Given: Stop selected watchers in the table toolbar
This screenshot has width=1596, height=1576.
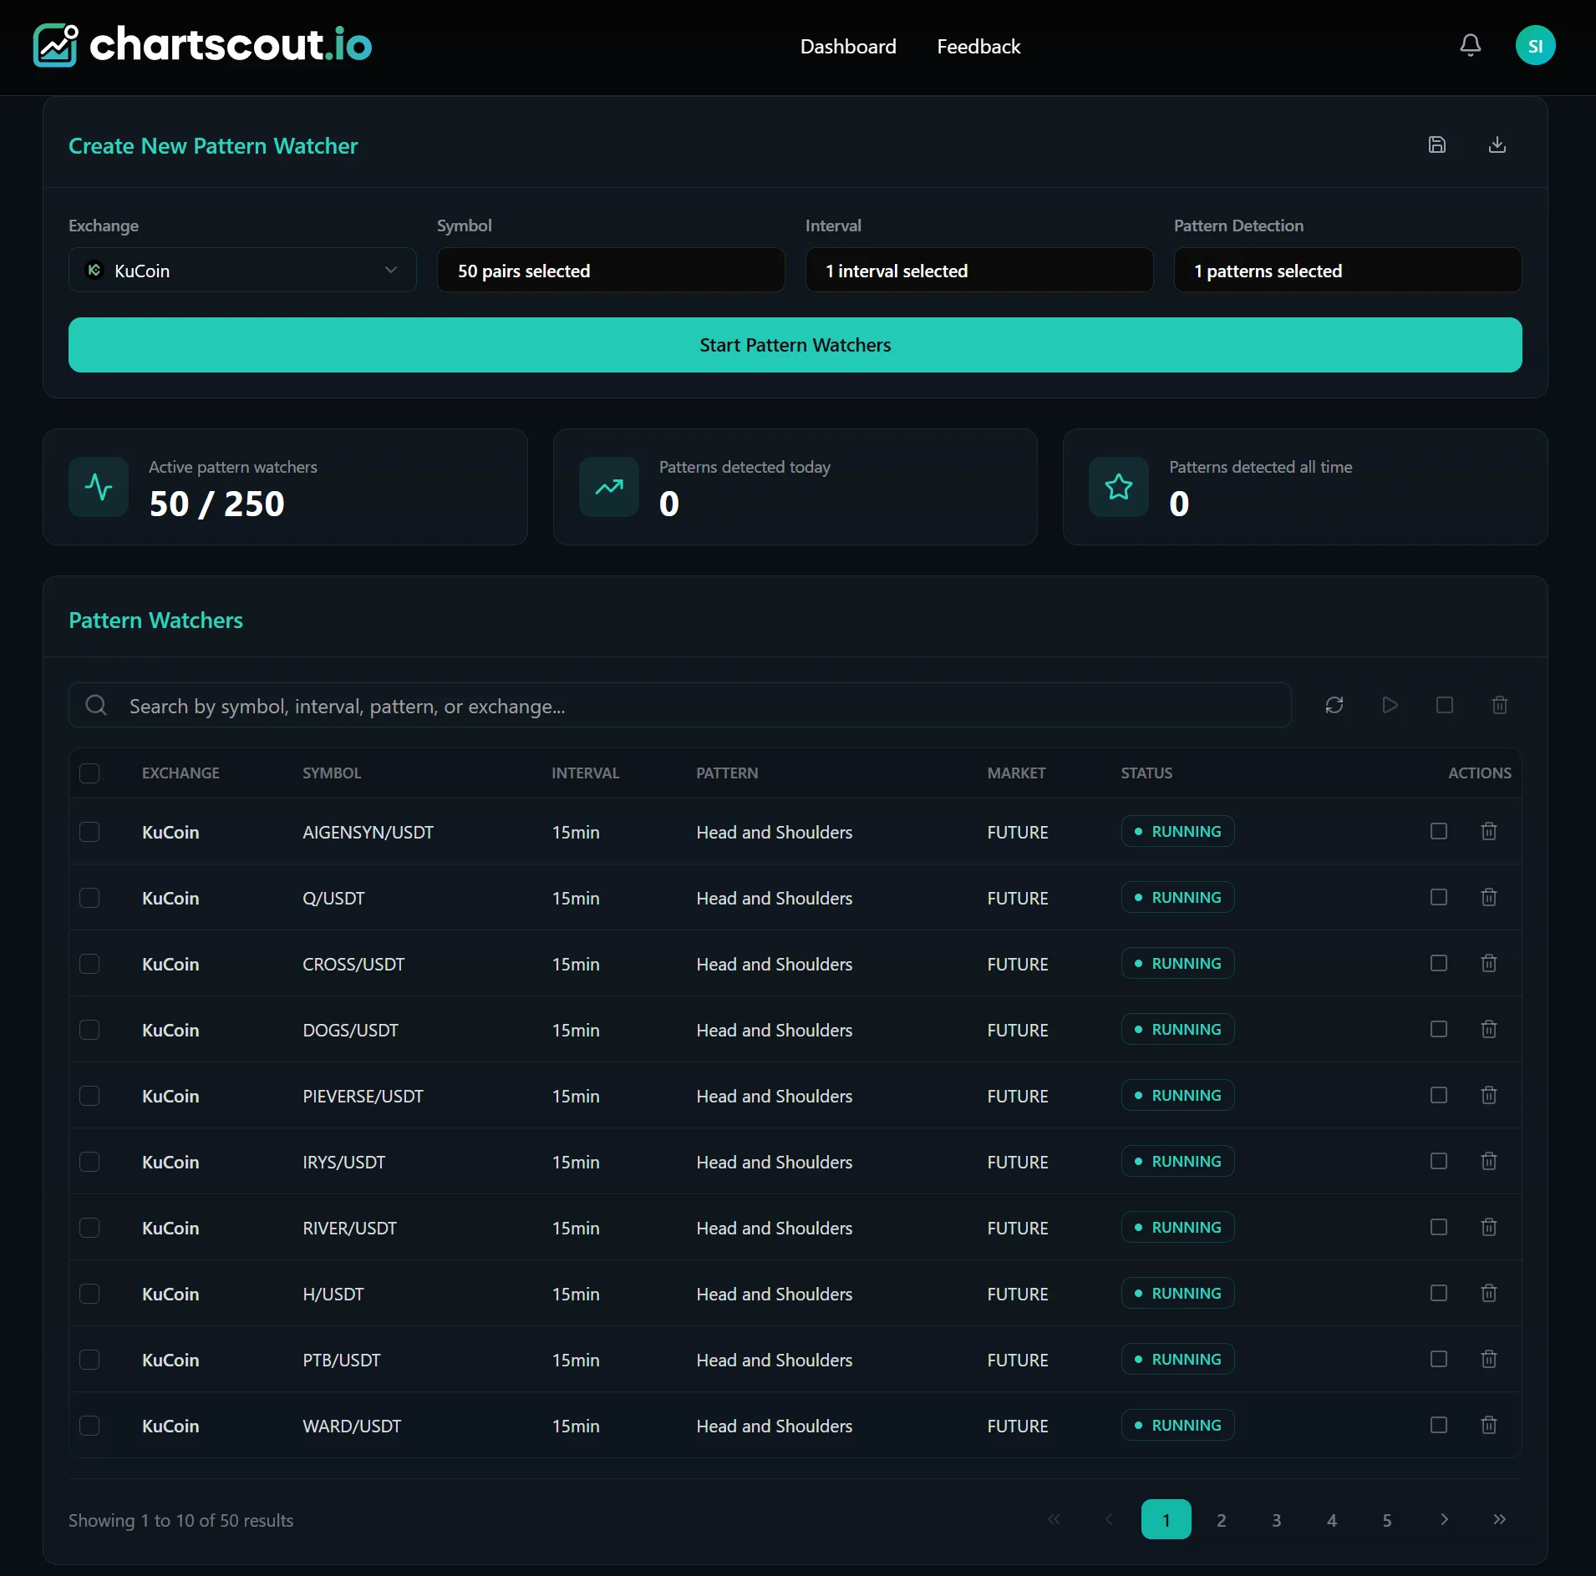Looking at the screenshot, I should click(x=1444, y=705).
